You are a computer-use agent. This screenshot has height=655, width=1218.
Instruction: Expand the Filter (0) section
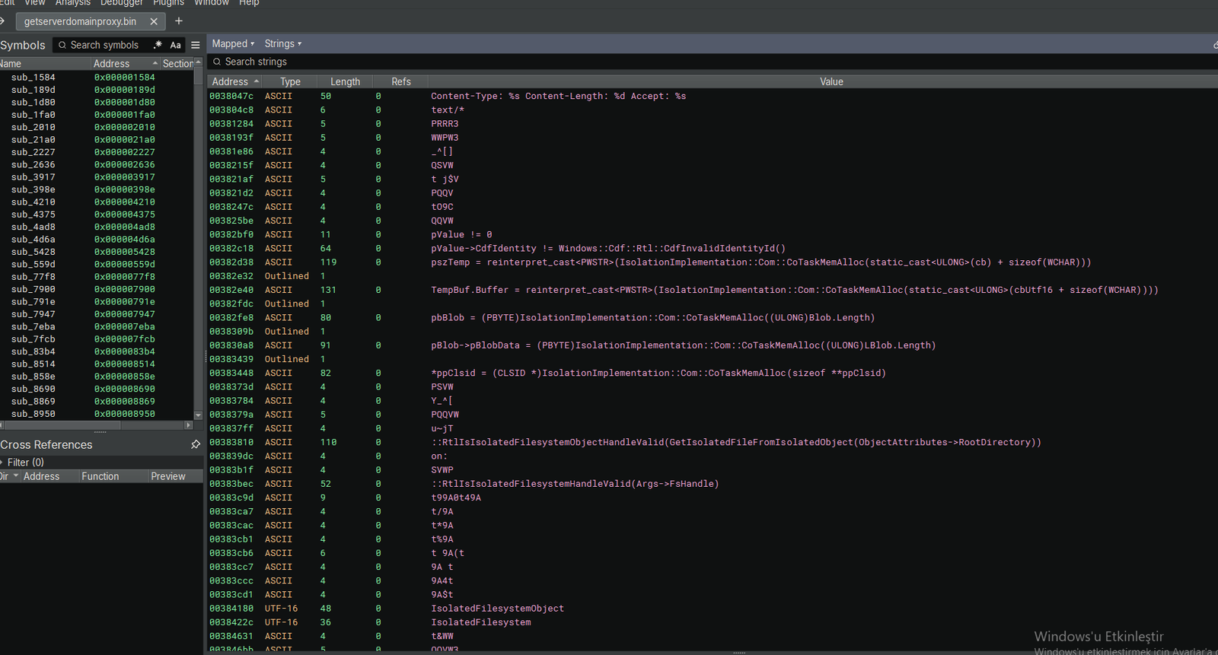pyautogui.click(x=22, y=462)
